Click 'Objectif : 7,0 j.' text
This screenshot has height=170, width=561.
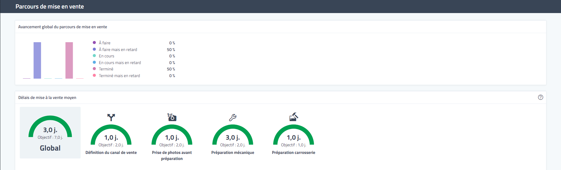[50, 138]
